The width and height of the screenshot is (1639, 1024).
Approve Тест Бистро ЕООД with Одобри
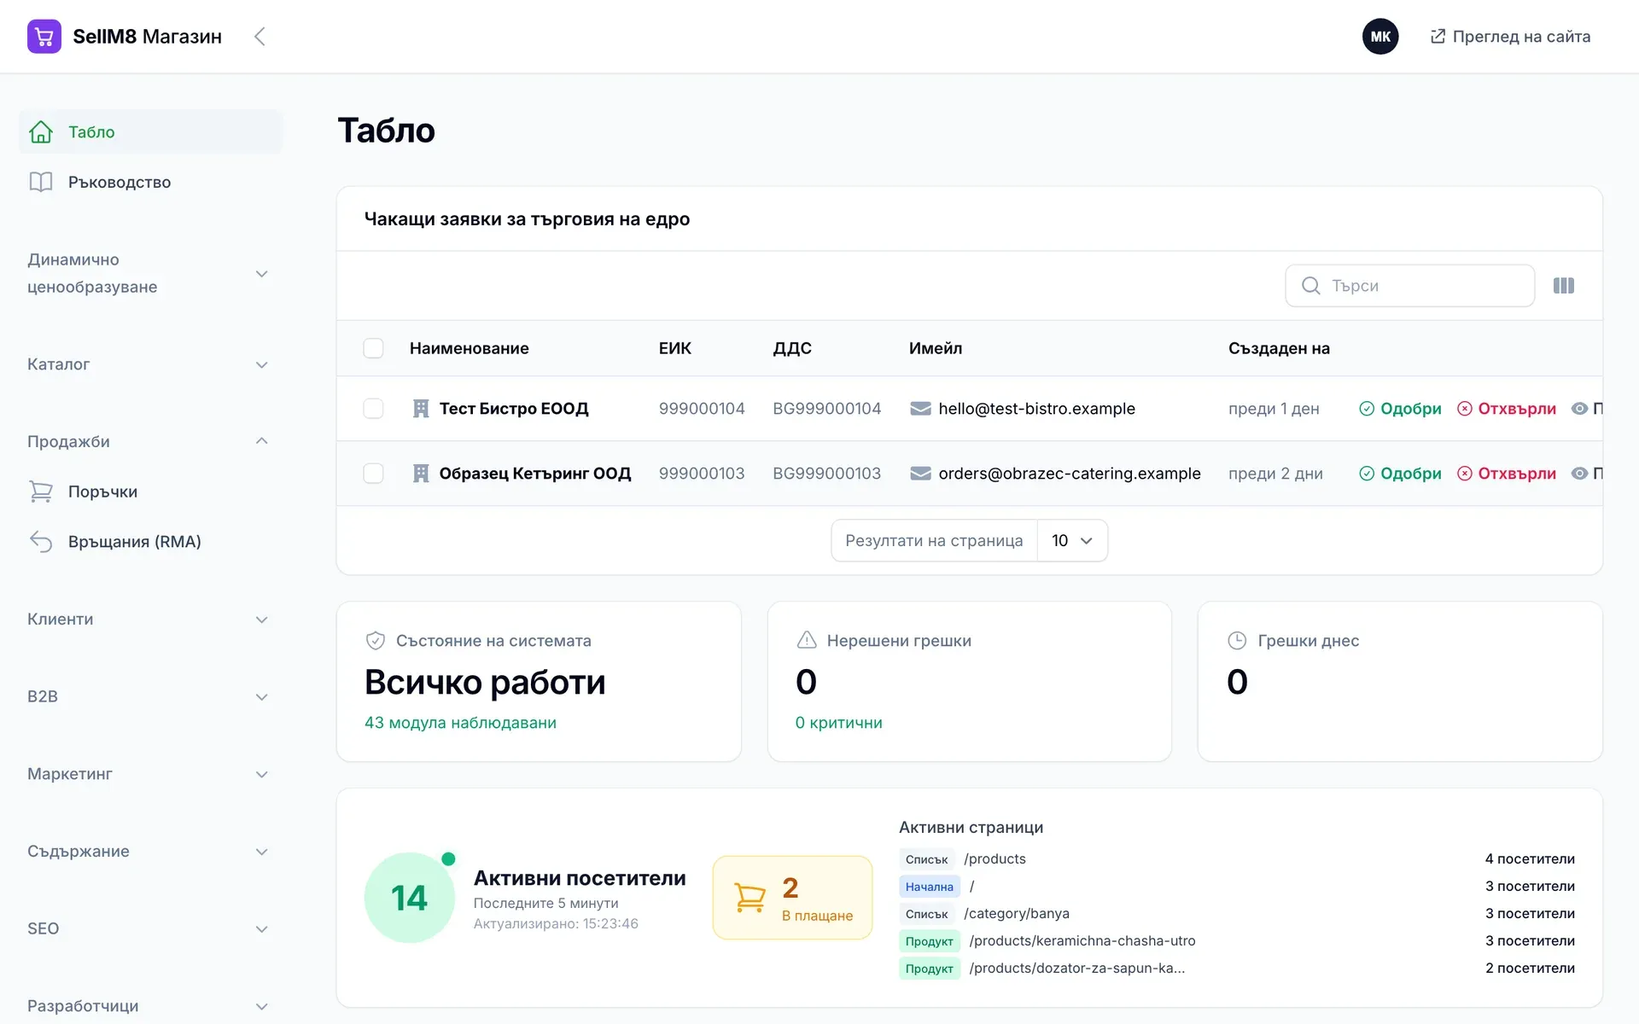(x=1400, y=409)
